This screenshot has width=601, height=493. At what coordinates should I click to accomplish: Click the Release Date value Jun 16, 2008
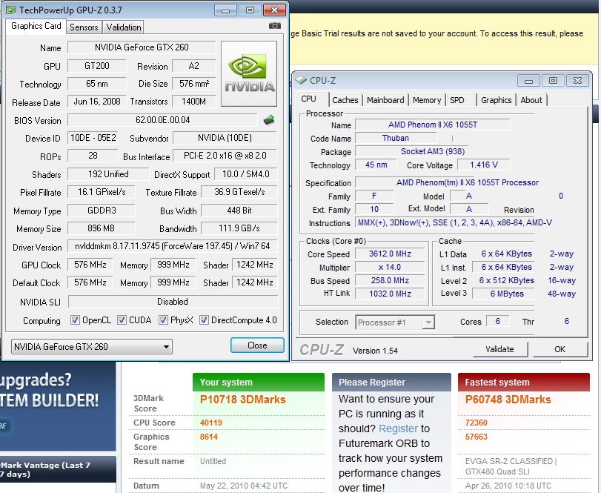(x=97, y=102)
